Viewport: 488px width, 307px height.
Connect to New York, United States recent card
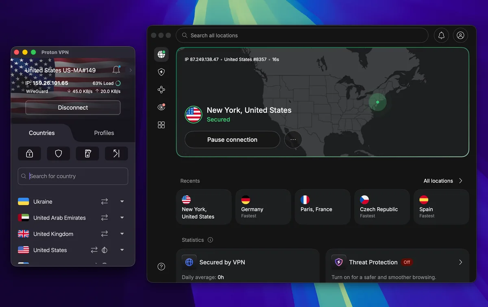tap(204, 207)
